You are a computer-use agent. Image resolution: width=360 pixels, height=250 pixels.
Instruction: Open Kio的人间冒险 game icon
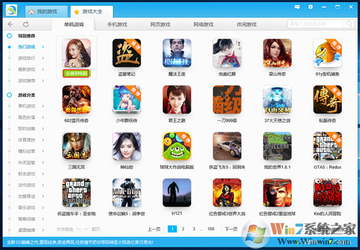coord(328,192)
